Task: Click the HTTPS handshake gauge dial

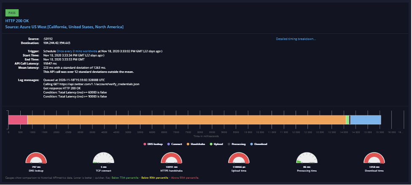Action: (171, 158)
